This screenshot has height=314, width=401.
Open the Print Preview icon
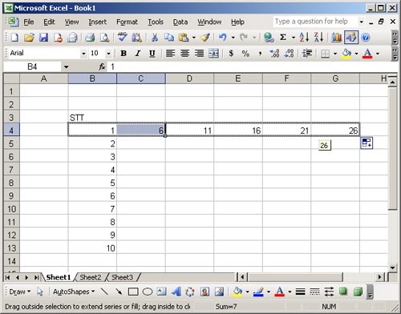tap(104, 38)
